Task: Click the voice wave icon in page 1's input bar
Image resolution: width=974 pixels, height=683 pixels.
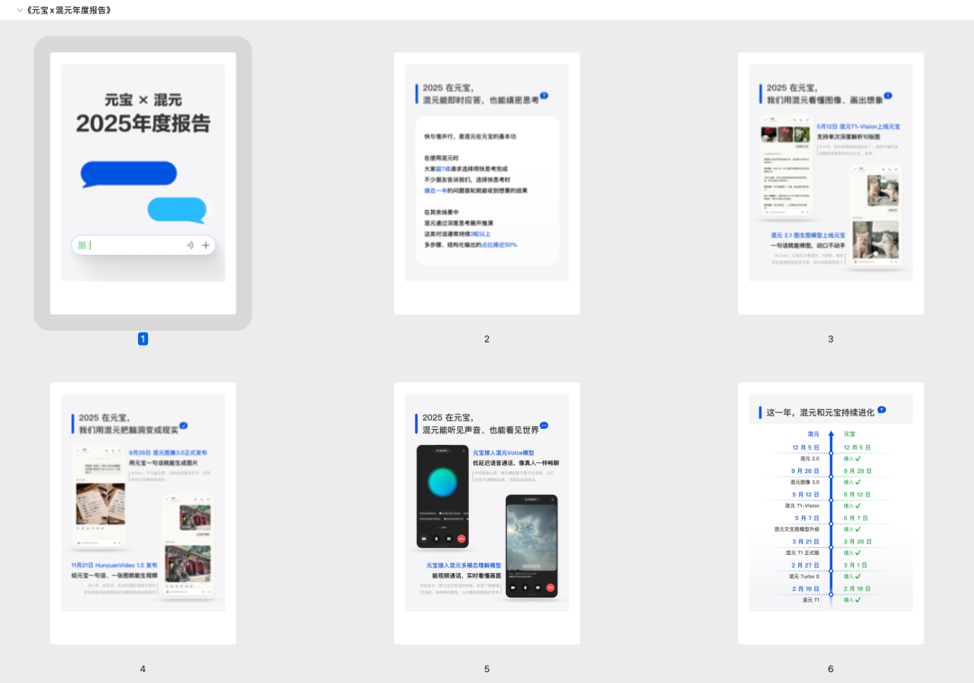Action: [x=189, y=245]
